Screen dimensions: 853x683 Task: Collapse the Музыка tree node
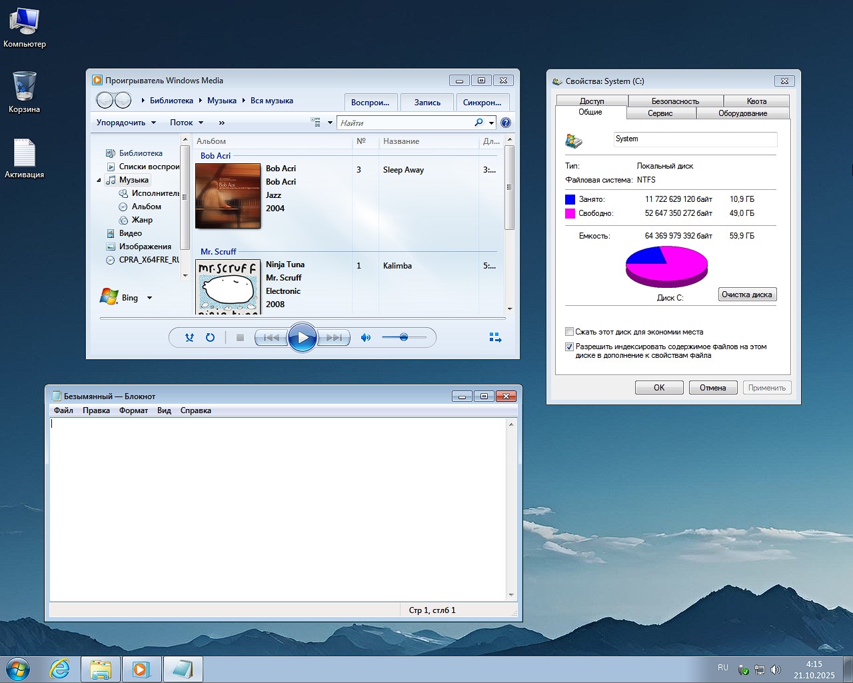click(x=99, y=181)
